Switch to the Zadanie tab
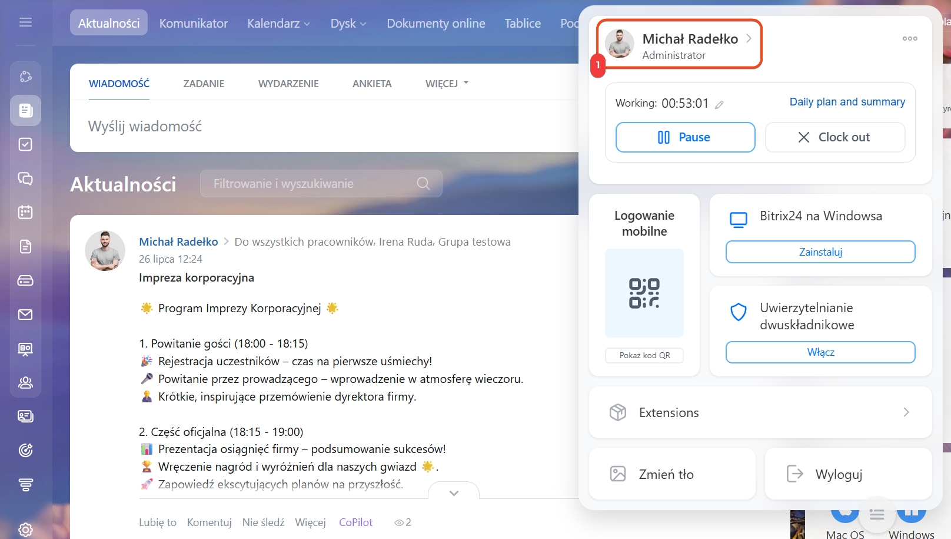Image resolution: width=951 pixels, height=539 pixels. [204, 84]
